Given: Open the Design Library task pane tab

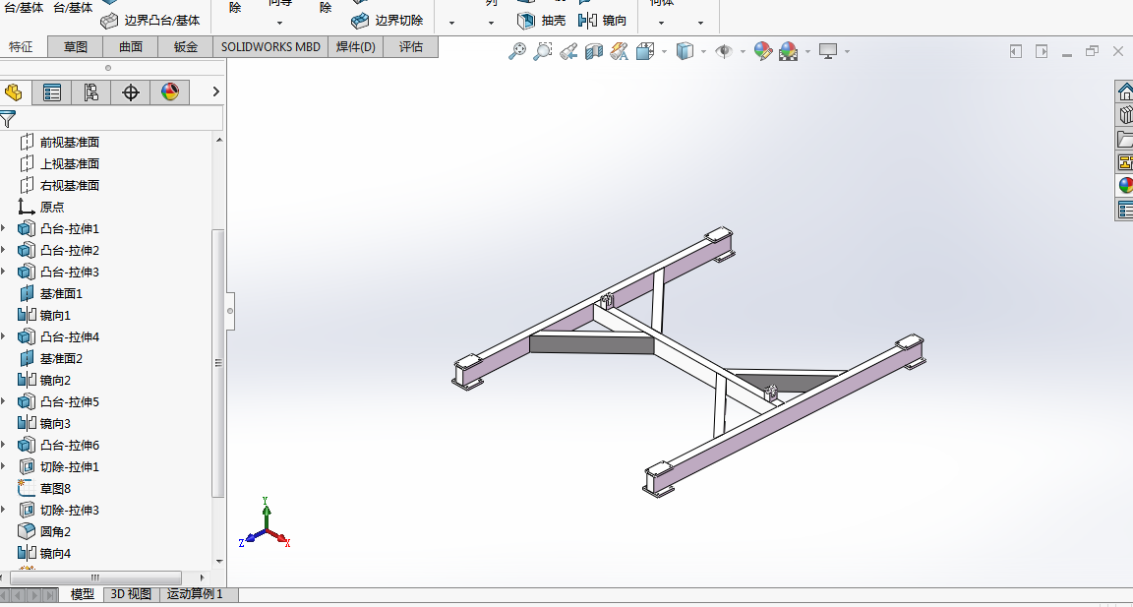Looking at the screenshot, I should [1125, 115].
